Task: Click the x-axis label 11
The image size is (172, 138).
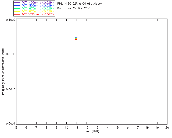Action: coord(77,127)
